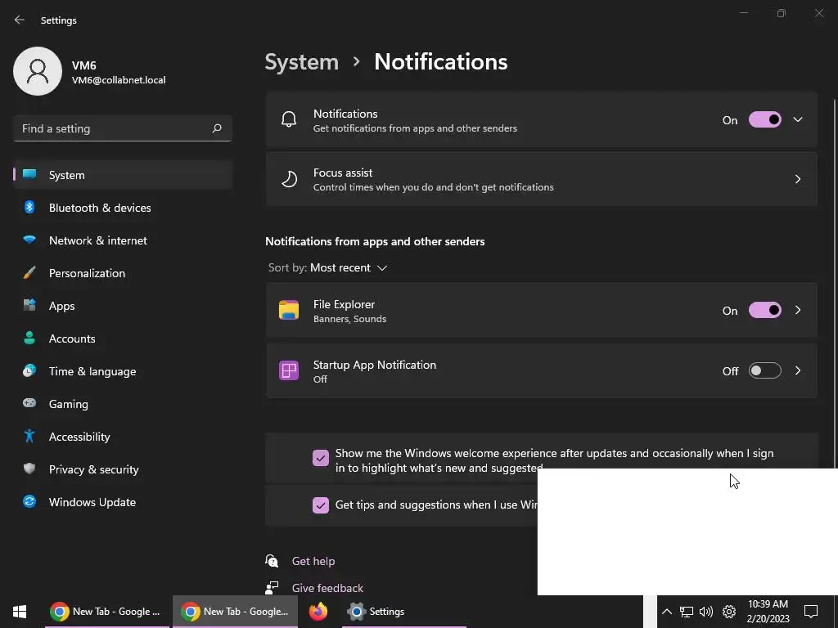Image resolution: width=838 pixels, height=628 pixels.
Task: Click the File Explorer app icon
Action: pos(289,311)
